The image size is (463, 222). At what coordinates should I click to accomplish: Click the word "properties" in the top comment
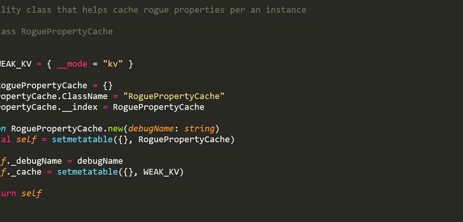[199, 10]
